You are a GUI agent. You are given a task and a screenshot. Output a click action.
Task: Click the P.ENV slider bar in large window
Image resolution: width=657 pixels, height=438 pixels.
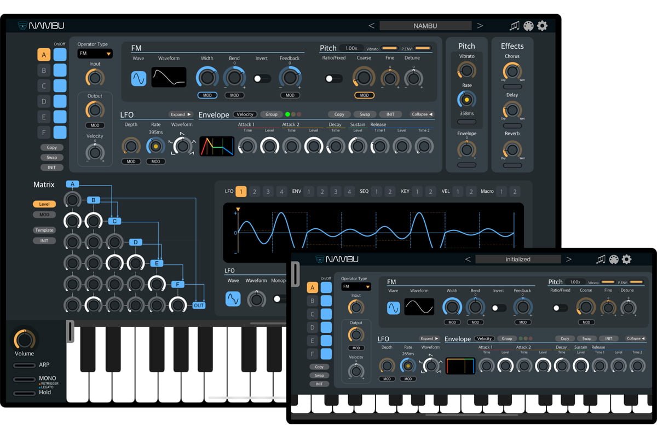[422, 48]
